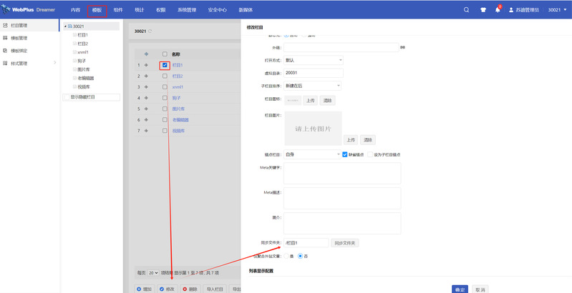Image resolution: width=572 pixels, height=293 pixels.
Task: Switch to the 组件 top menu
Action: (x=118, y=11)
